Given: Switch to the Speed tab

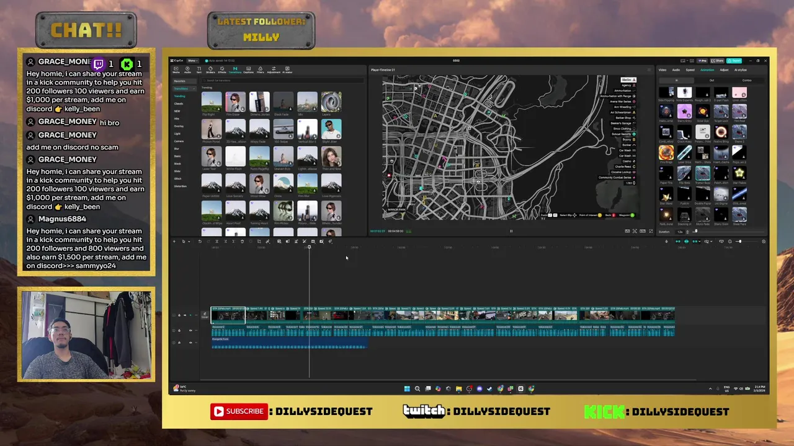Looking at the screenshot, I should (x=690, y=70).
